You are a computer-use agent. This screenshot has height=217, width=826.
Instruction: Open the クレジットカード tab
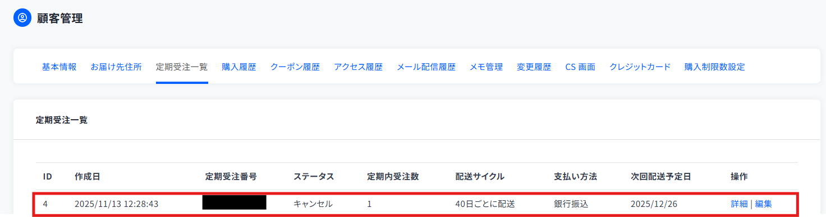(x=640, y=67)
